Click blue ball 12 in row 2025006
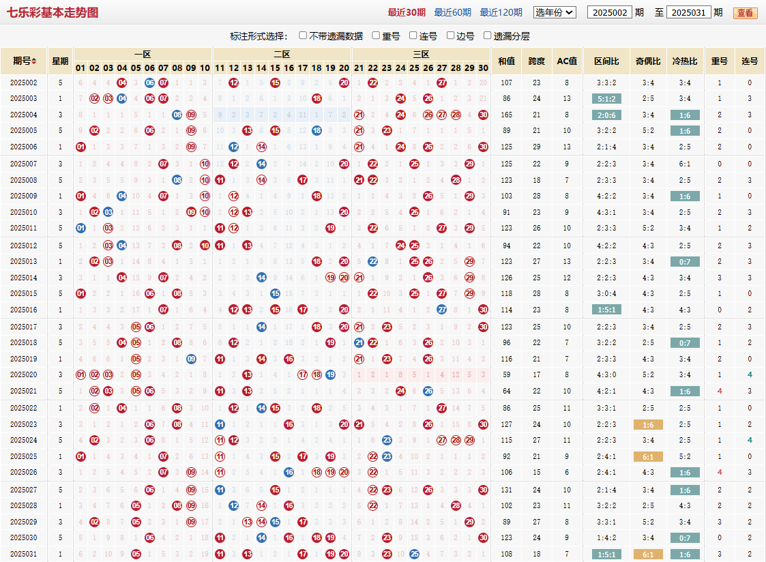Viewport: 766px width, 562px height. (233, 147)
